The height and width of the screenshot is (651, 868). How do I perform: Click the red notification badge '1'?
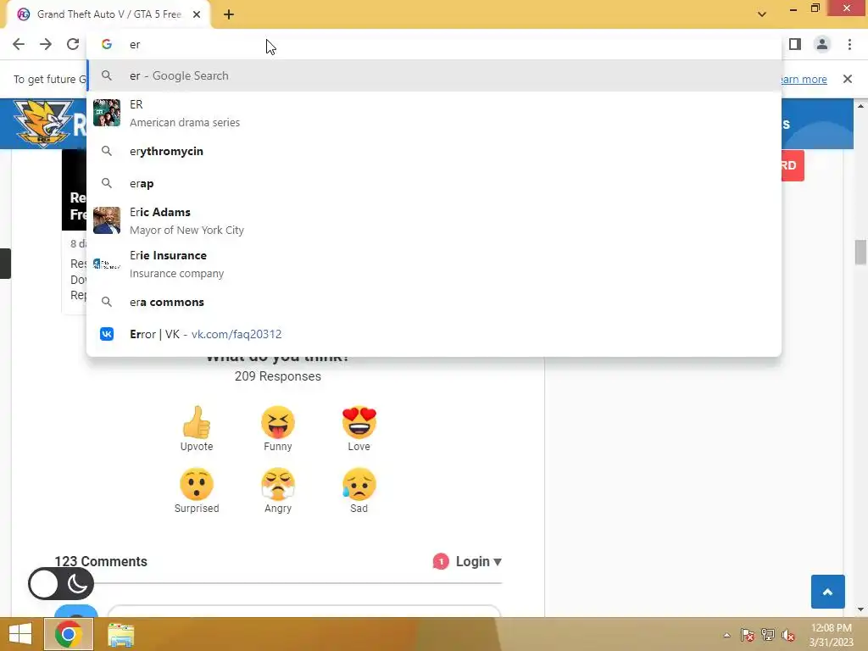click(441, 562)
